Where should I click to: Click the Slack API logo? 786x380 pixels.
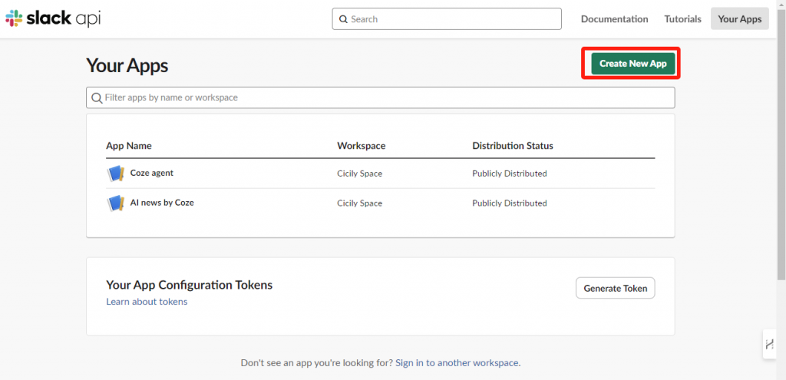[53, 19]
